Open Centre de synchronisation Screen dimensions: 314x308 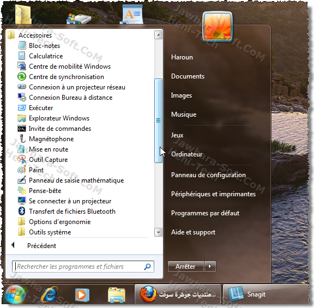67,77
